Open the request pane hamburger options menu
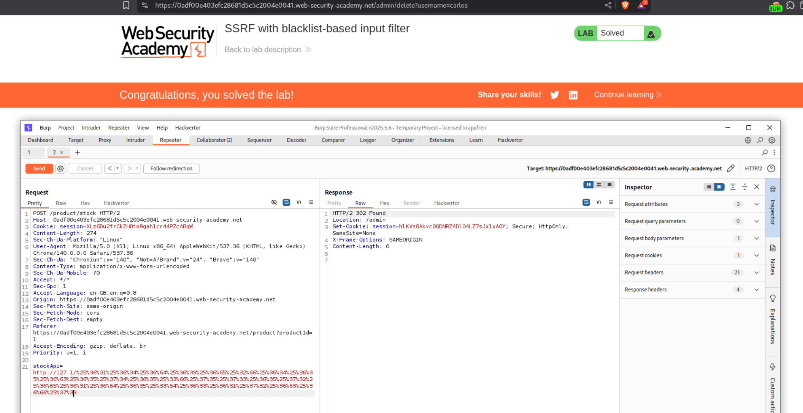 tap(311, 202)
